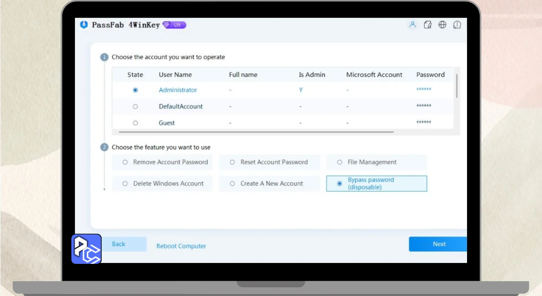Open the language globe icon
This screenshot has height=296, width=542.
[442, 25]
